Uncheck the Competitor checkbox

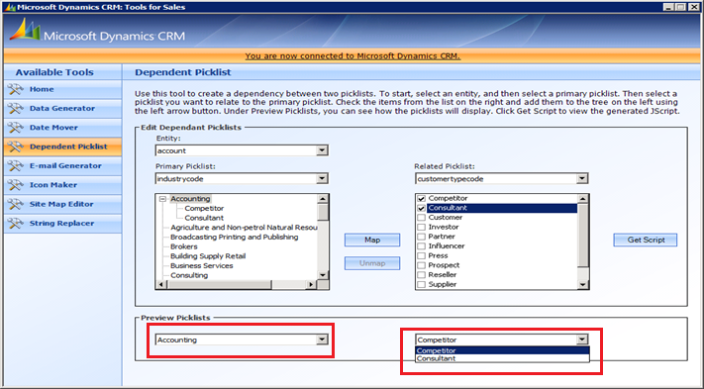coord(421,198)
